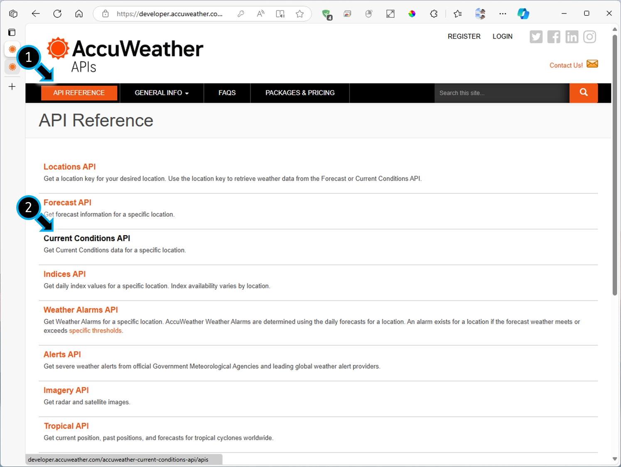This screenshot has width=621, height=467.
Task: Switch to the second AccuWeather sidebar tab
Action: [12, 67]
